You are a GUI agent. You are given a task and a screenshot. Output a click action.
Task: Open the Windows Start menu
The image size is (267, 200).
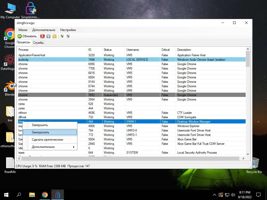(x=6, y=195)
